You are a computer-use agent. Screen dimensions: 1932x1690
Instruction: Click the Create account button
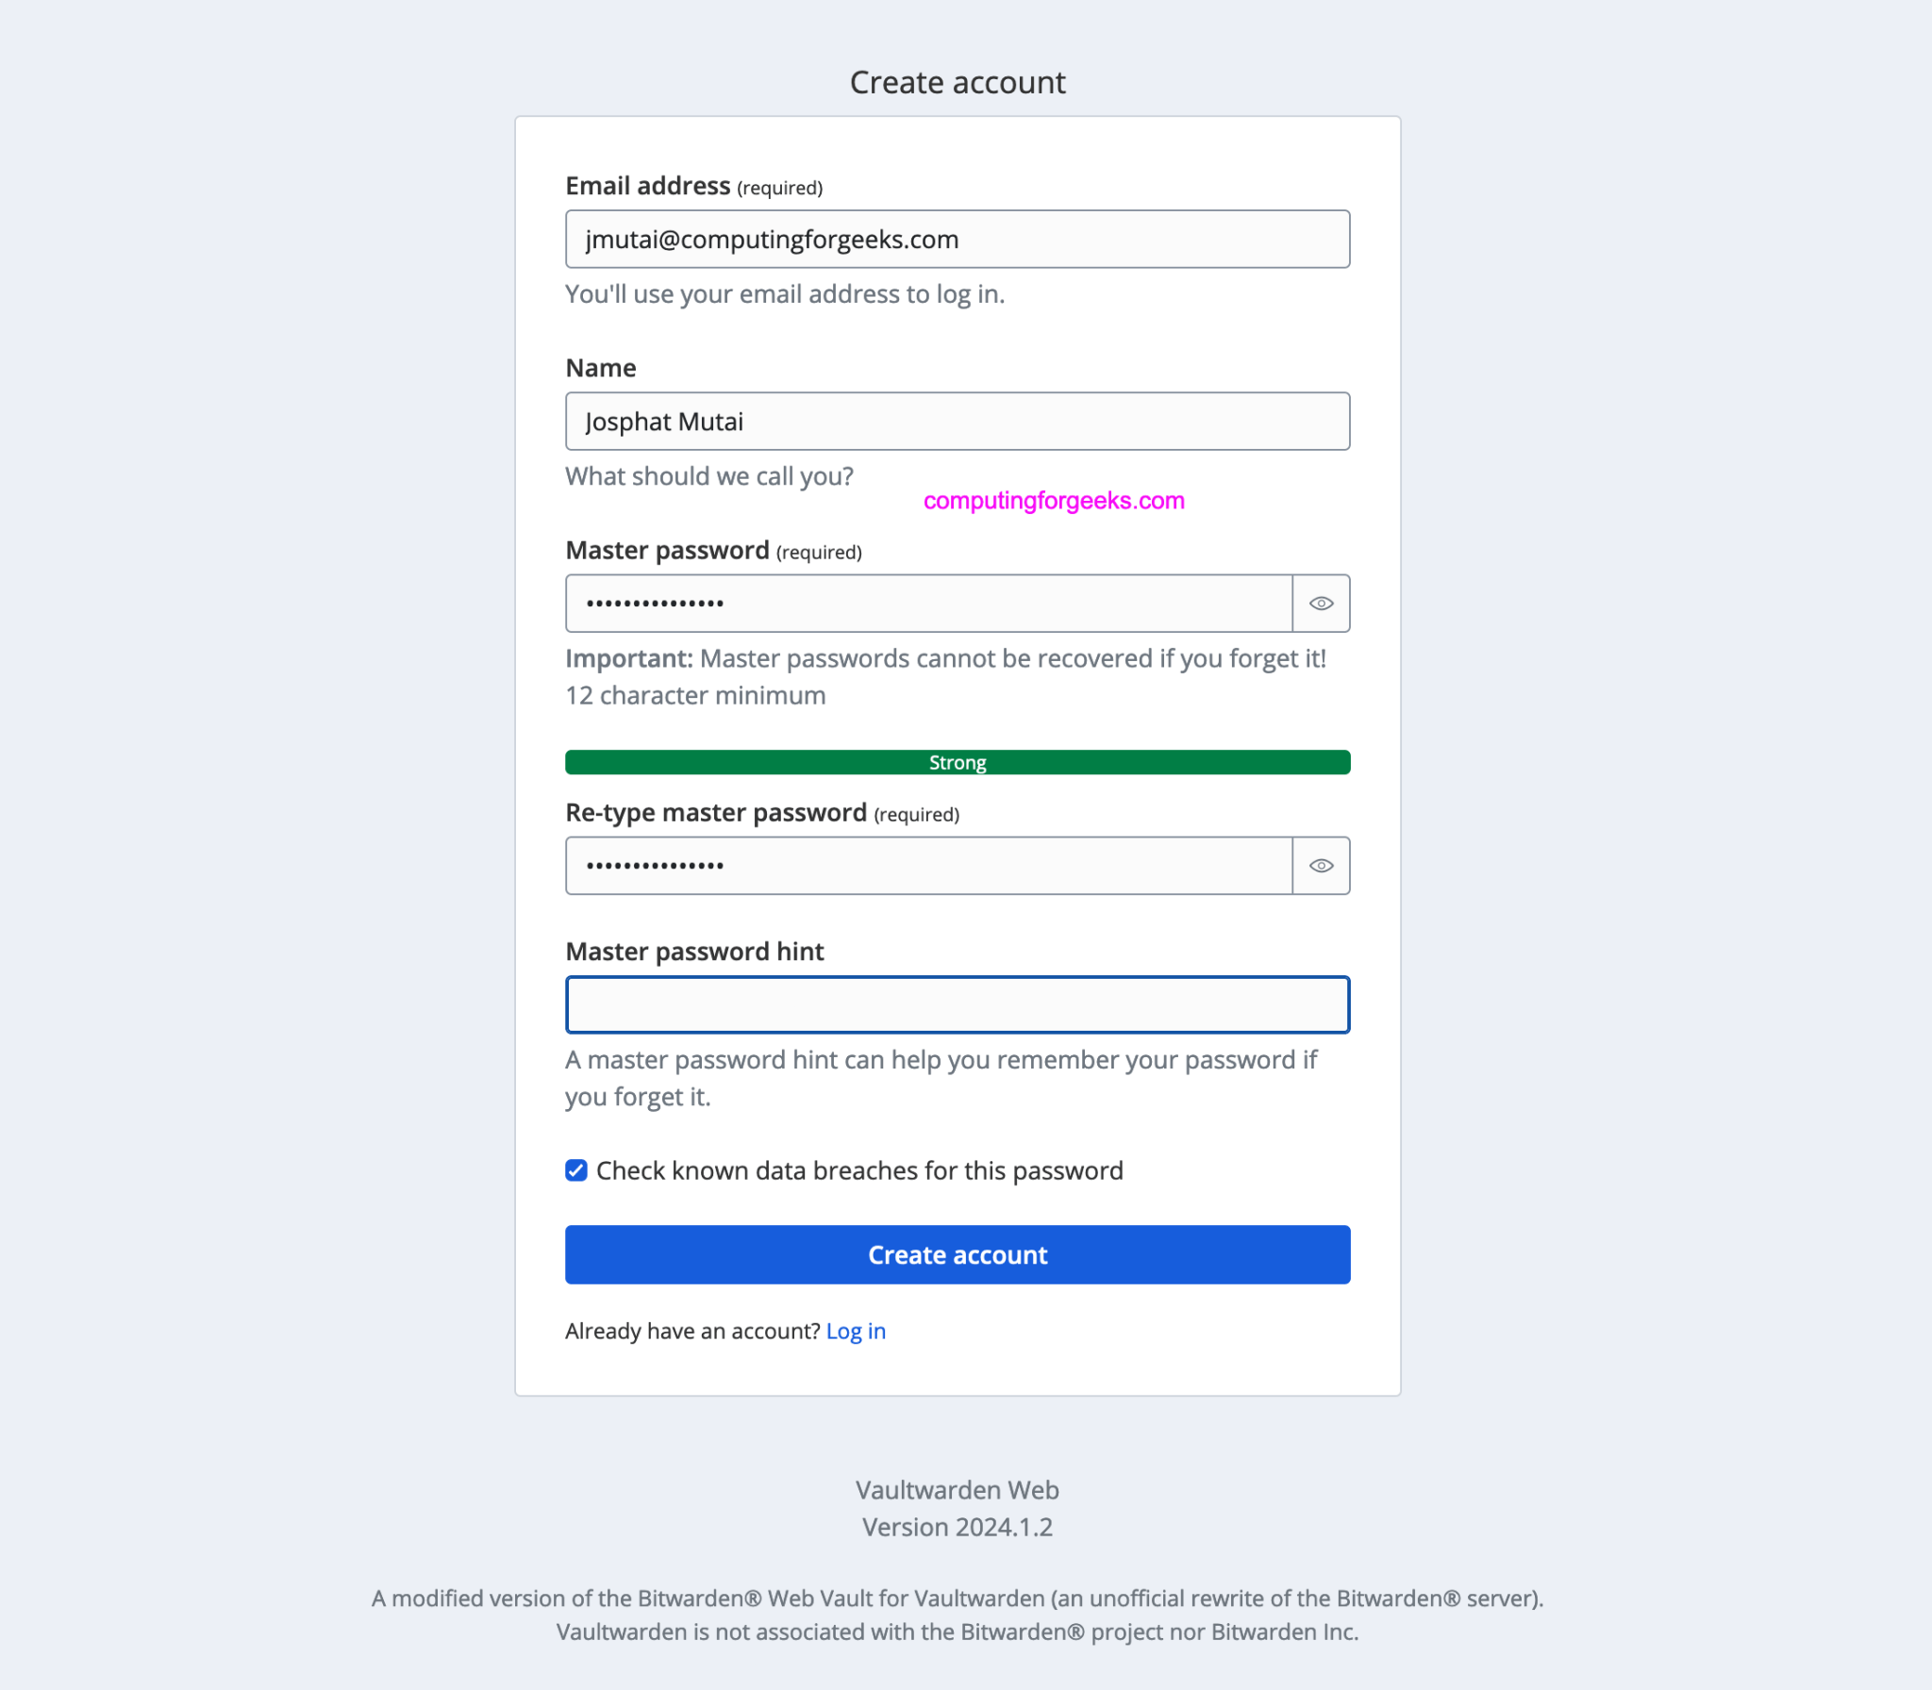[957, 1254]
